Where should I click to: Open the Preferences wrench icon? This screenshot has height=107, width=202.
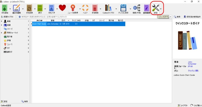pos(156,8)
